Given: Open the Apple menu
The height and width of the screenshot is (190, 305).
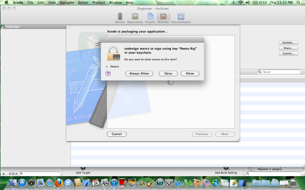Looking at the screenshot, I should tap(6, 2).
